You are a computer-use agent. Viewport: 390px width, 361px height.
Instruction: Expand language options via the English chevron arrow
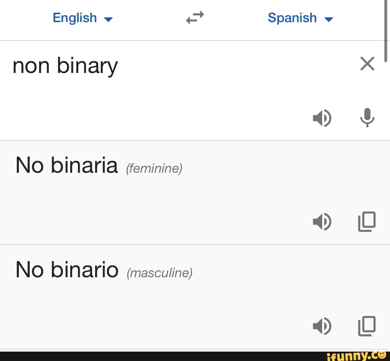(x=108, y=19)
